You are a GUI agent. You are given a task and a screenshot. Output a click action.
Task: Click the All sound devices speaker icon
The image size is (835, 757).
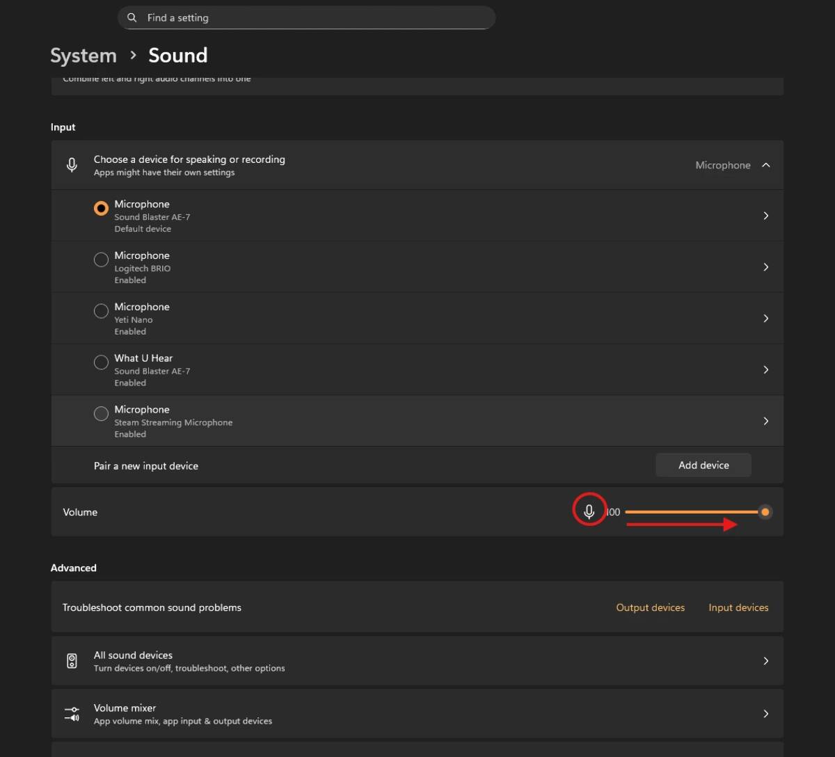72,661
